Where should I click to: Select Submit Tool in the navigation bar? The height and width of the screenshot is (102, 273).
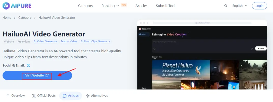coord(165,6)
